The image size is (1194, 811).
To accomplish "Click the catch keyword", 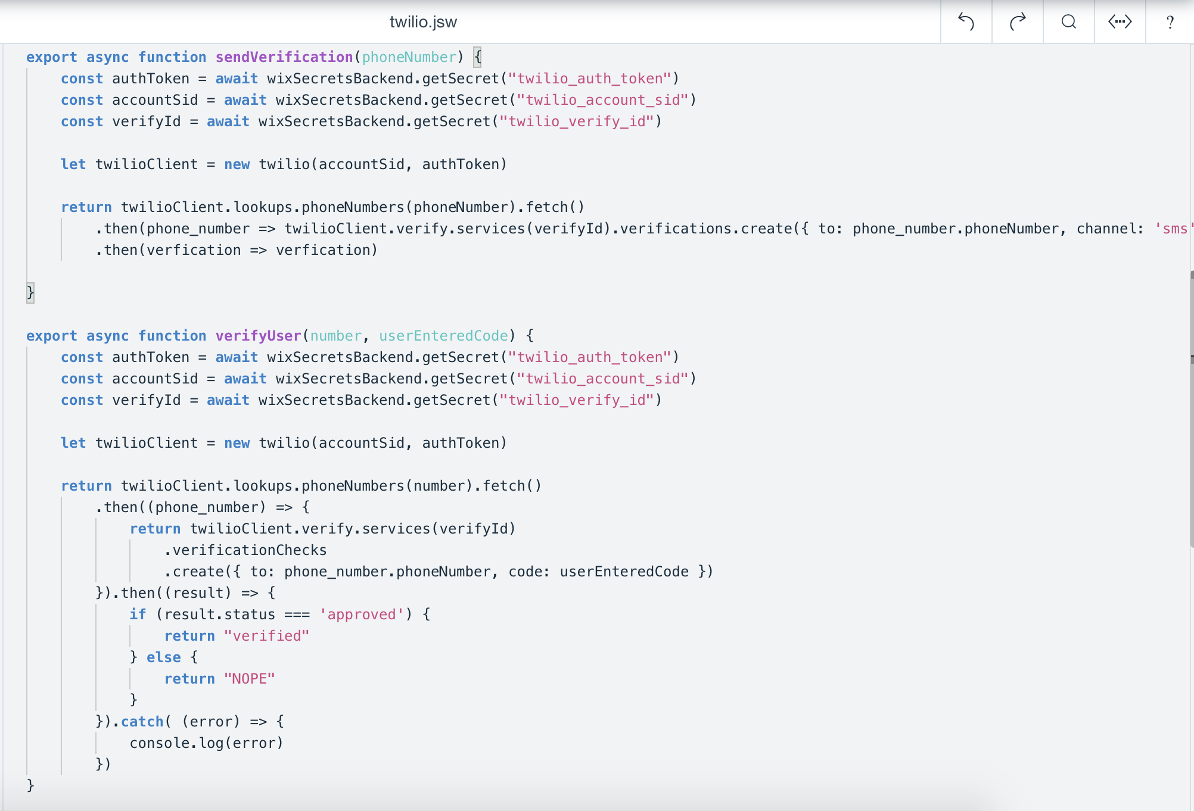I will (142, 722).
